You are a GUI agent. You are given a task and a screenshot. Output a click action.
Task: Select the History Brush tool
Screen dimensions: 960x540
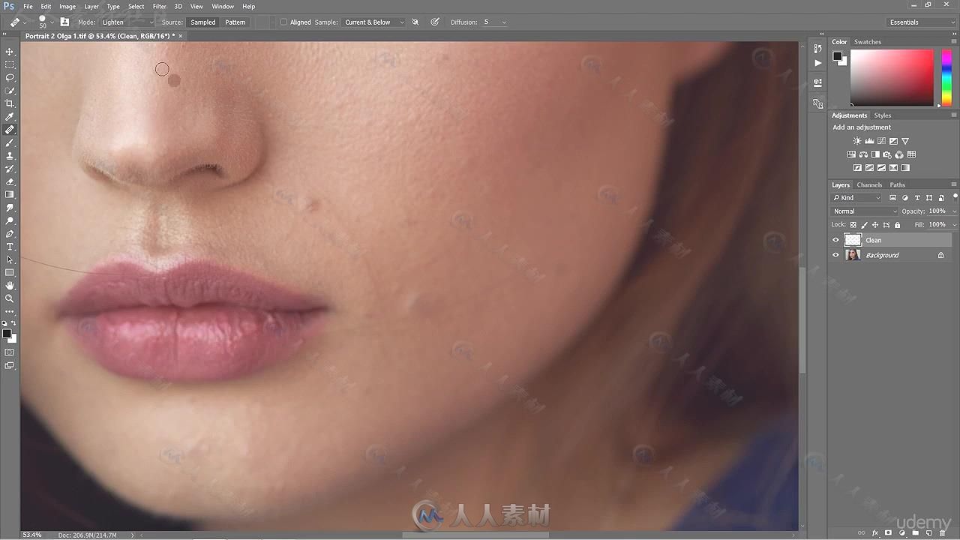pos(10,169)
